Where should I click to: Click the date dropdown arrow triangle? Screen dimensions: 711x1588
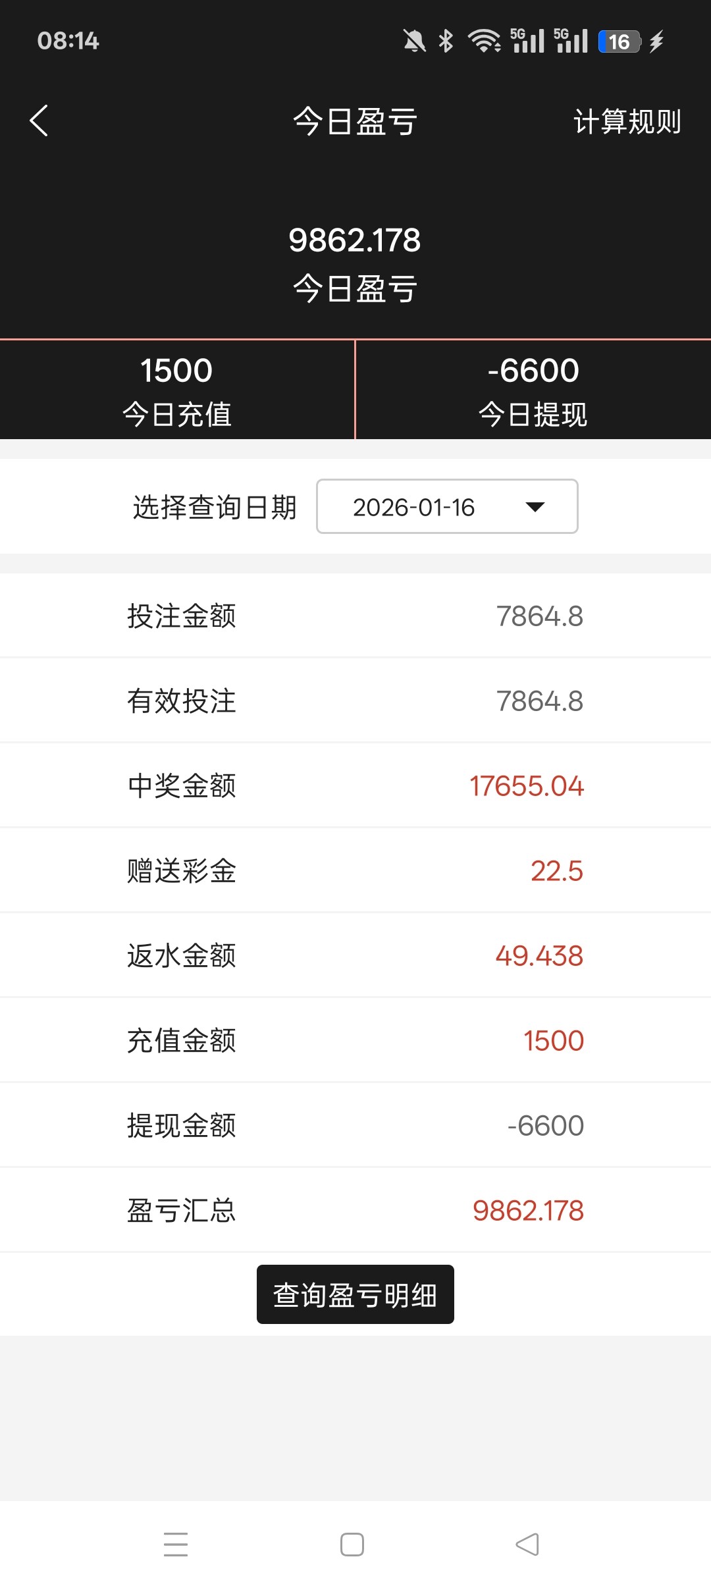[x=535, y=506]
